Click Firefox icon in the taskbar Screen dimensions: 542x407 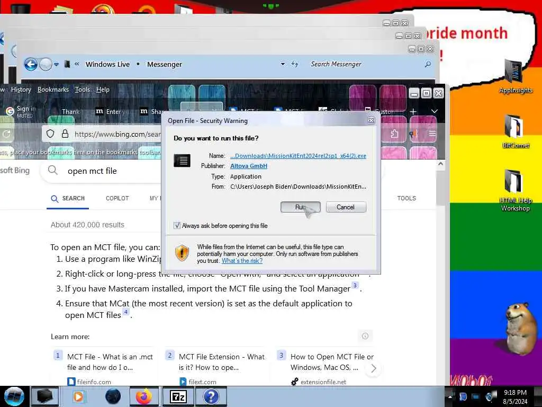[x=144, y=396]
